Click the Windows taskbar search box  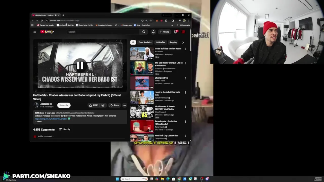[x=134, y=179]
